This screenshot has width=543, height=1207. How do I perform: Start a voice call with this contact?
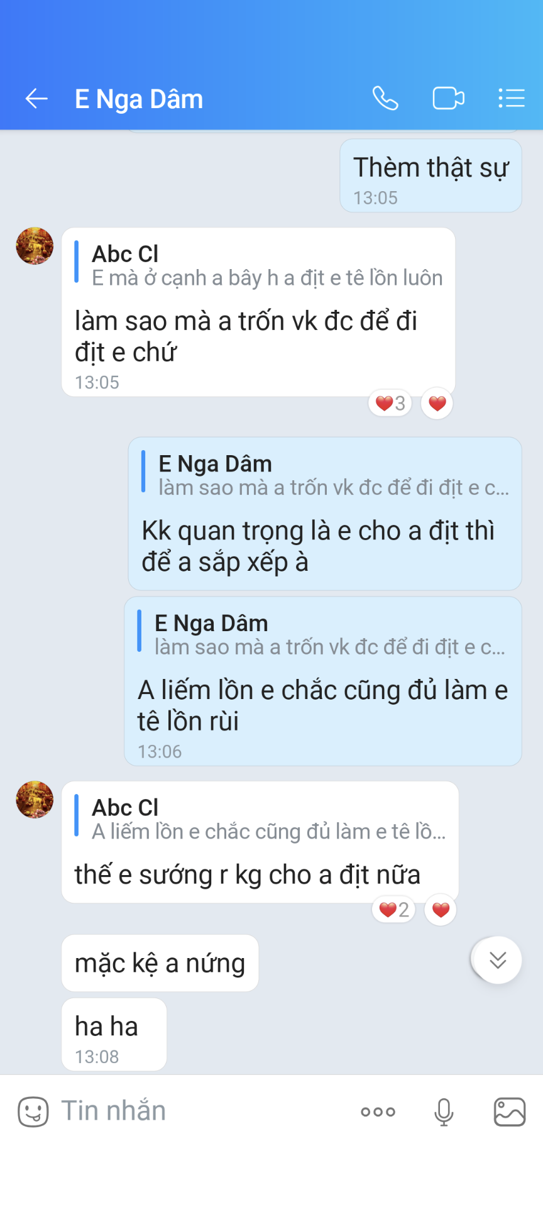(x=385, y=98)
